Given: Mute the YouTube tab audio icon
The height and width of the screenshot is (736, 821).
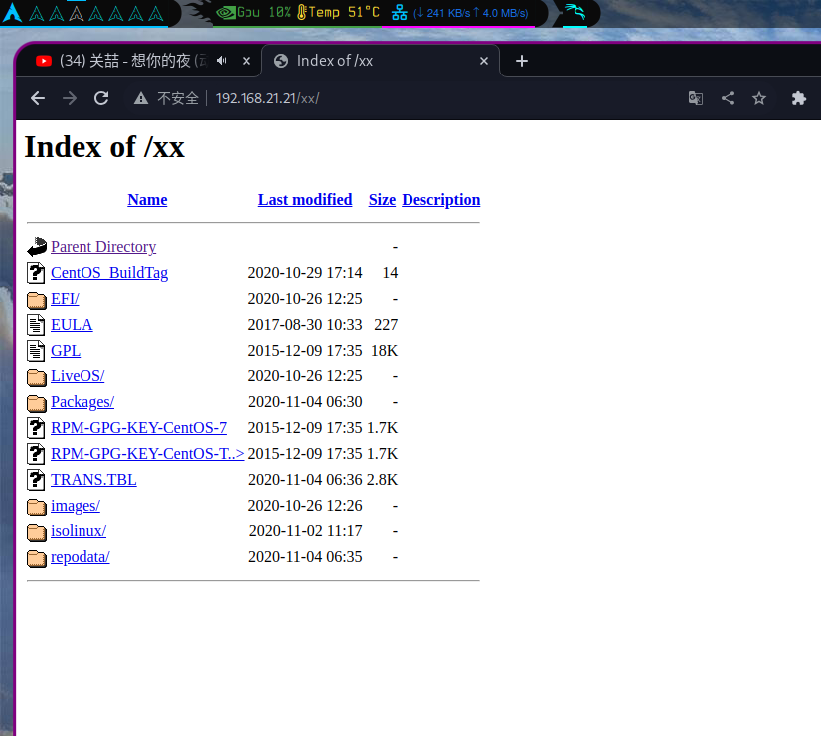Looking at the screenshot, I should (222, 61).
